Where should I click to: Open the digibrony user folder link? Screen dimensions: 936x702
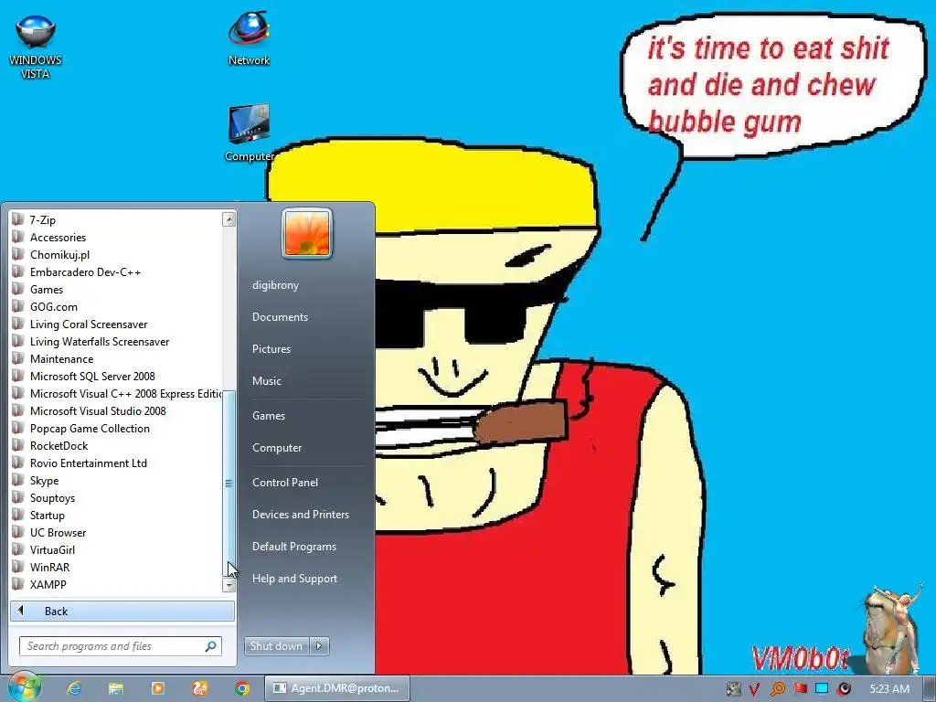point(275,285)
